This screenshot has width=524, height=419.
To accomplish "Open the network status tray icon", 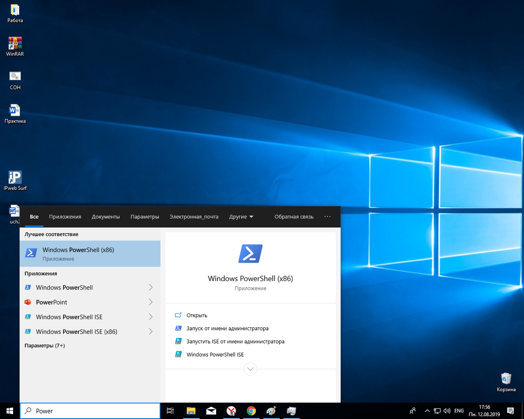I will [x=437, y=411].
